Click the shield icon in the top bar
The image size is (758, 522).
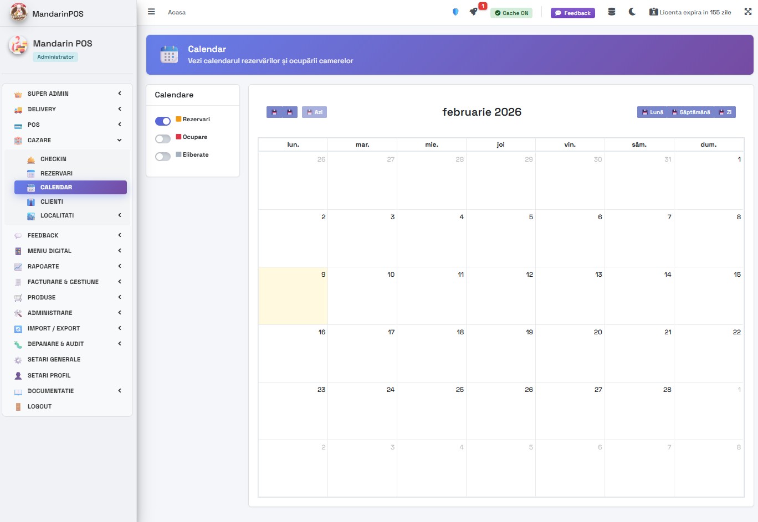tap(455, 11)
